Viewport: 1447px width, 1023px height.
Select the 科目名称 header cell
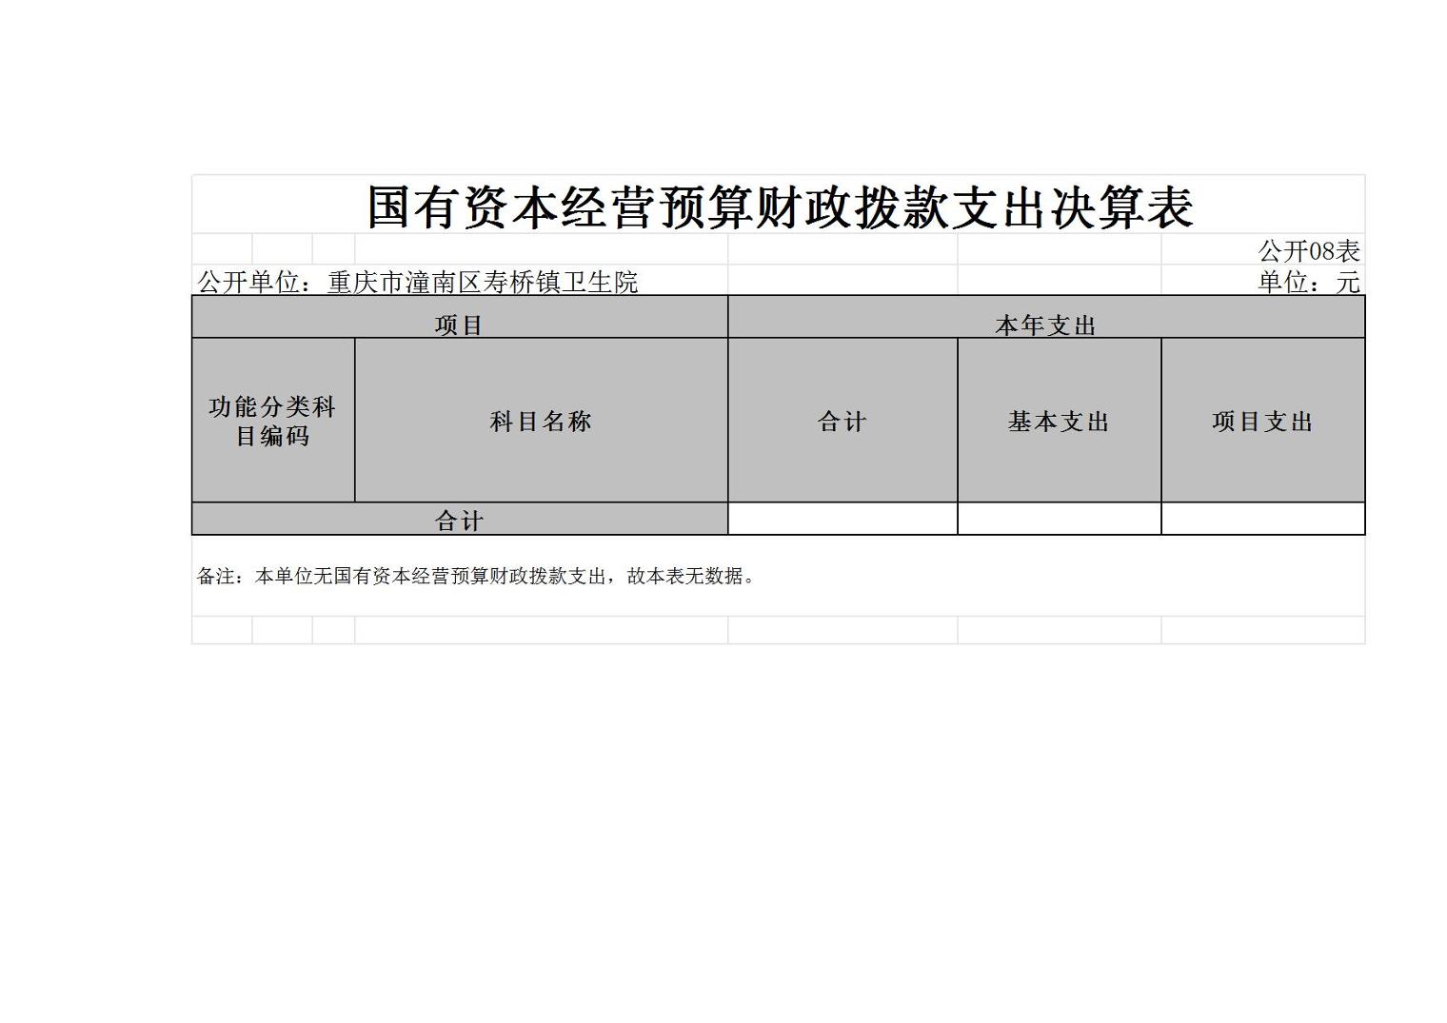(542, 421)
